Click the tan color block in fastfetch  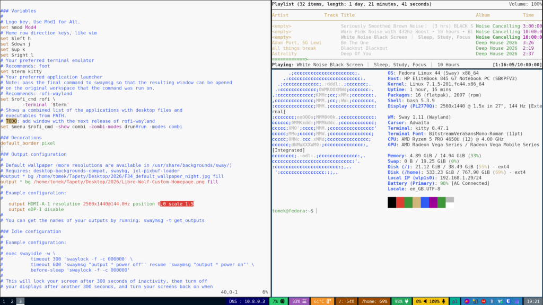point(417,202)
